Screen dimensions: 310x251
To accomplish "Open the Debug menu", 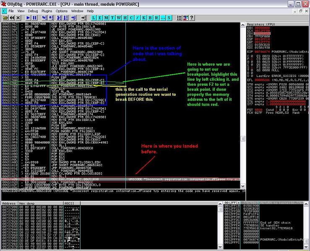I will (x=33, y=11).
